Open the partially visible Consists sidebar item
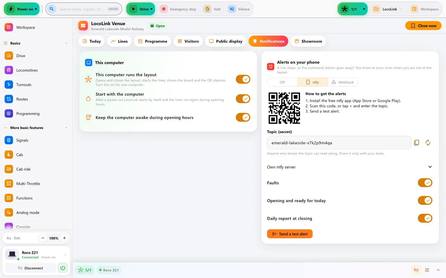This screenshot has height=278, width=446. 36,226
